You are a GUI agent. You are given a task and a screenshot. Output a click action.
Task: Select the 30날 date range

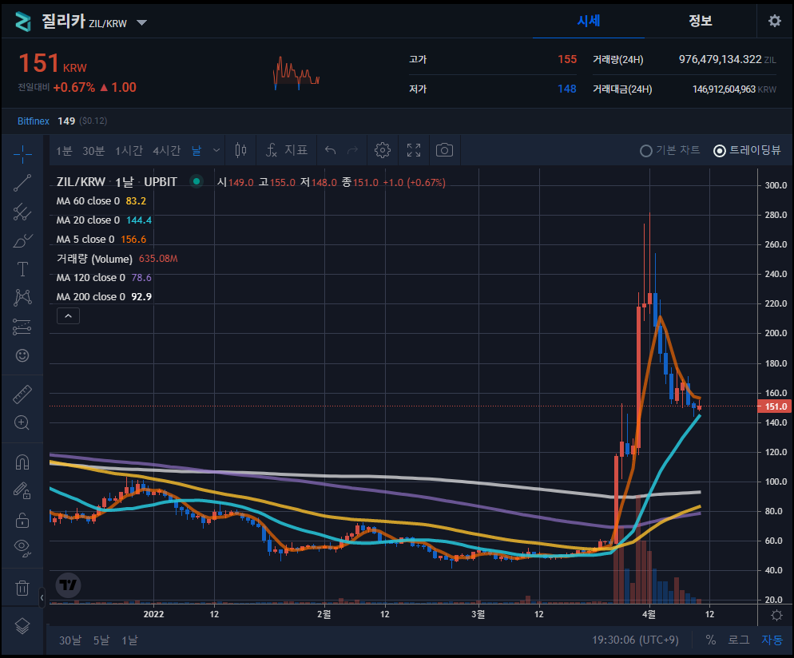[x=69, y=640]
